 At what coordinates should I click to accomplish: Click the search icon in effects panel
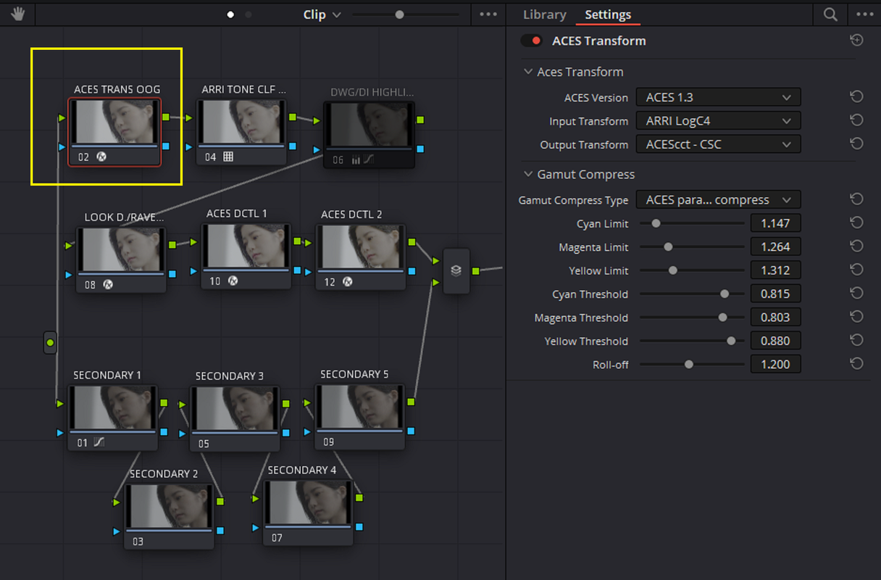point(830,14)
